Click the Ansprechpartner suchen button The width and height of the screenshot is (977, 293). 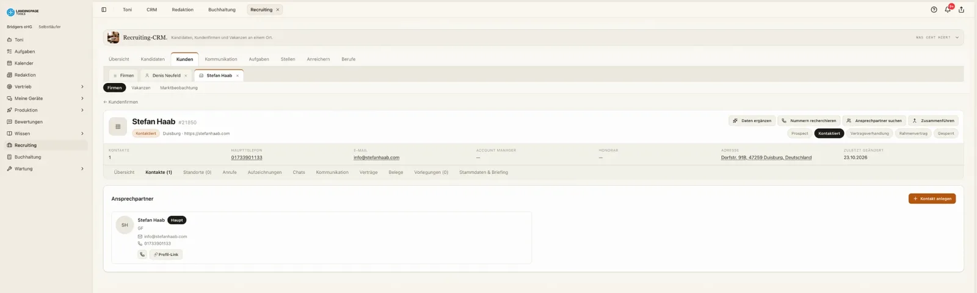(x=874, y=121)
